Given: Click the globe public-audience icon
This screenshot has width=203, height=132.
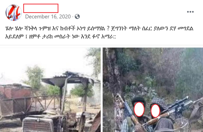Looking at the screenshot, I should [77, 17].
